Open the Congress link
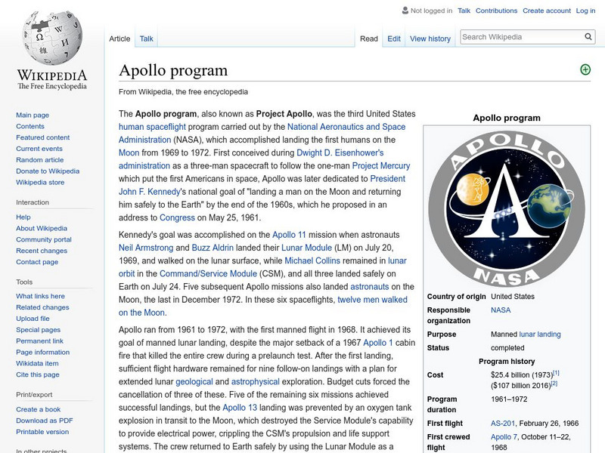The height and width of the screenshot is (453, 605). click(177, 217)
